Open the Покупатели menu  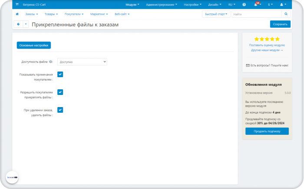tap(74, 14)
